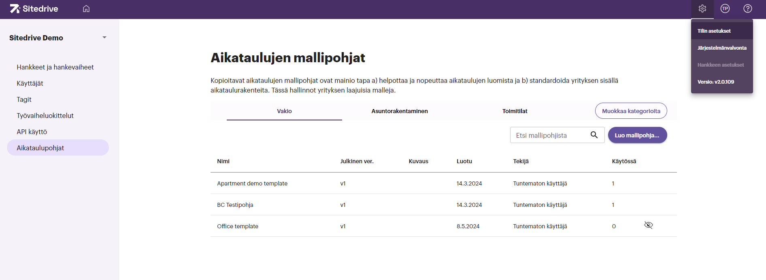
Task: Toggle Office template hidden eye icon
Action: (649, 225)
